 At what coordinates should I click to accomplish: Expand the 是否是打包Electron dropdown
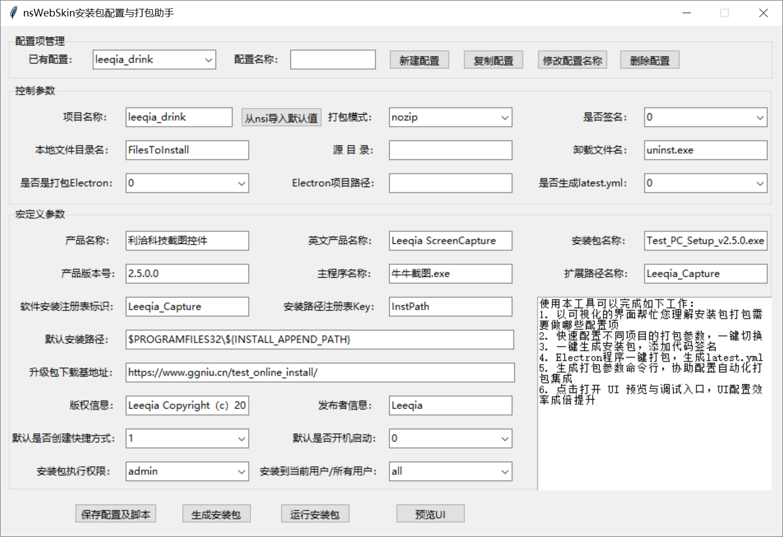click(187, 183)
